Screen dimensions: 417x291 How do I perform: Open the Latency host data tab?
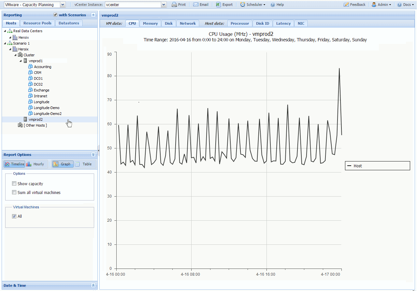pos(283,23)
